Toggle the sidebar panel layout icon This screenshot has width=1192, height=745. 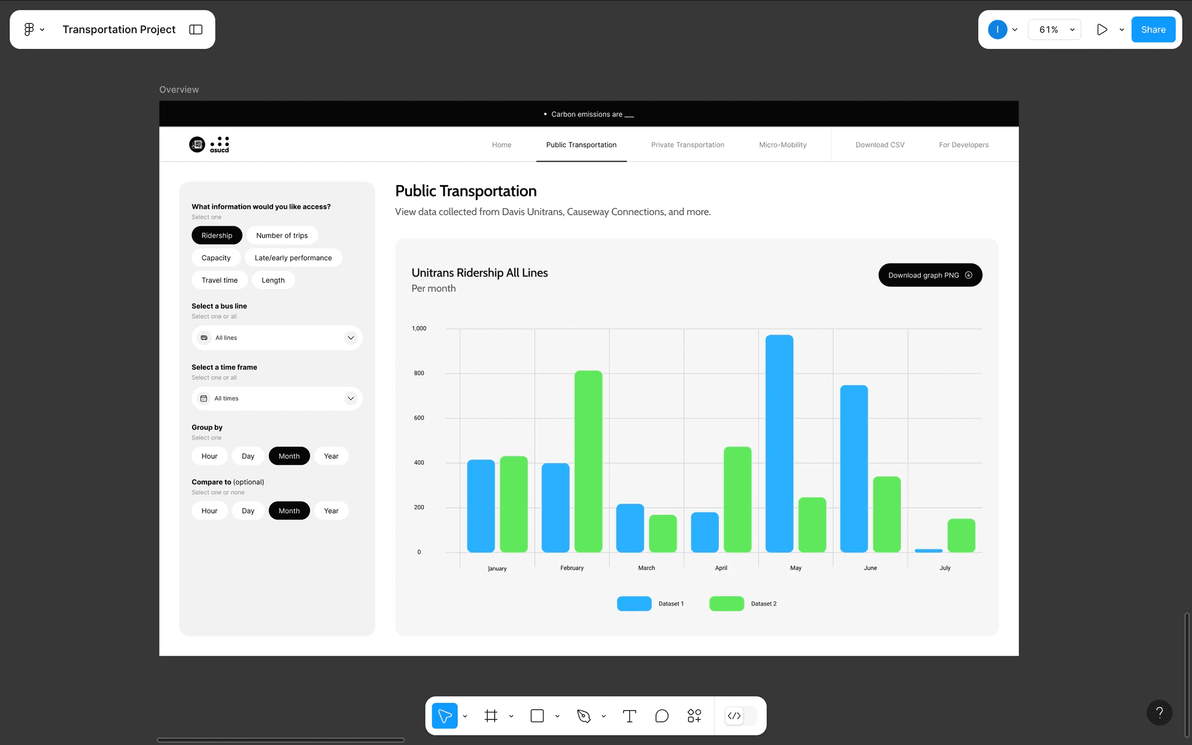click(196, 30)
